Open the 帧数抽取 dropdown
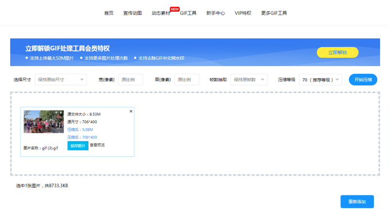Viewport: 389px width, 213px height. [x=249, y=80]
